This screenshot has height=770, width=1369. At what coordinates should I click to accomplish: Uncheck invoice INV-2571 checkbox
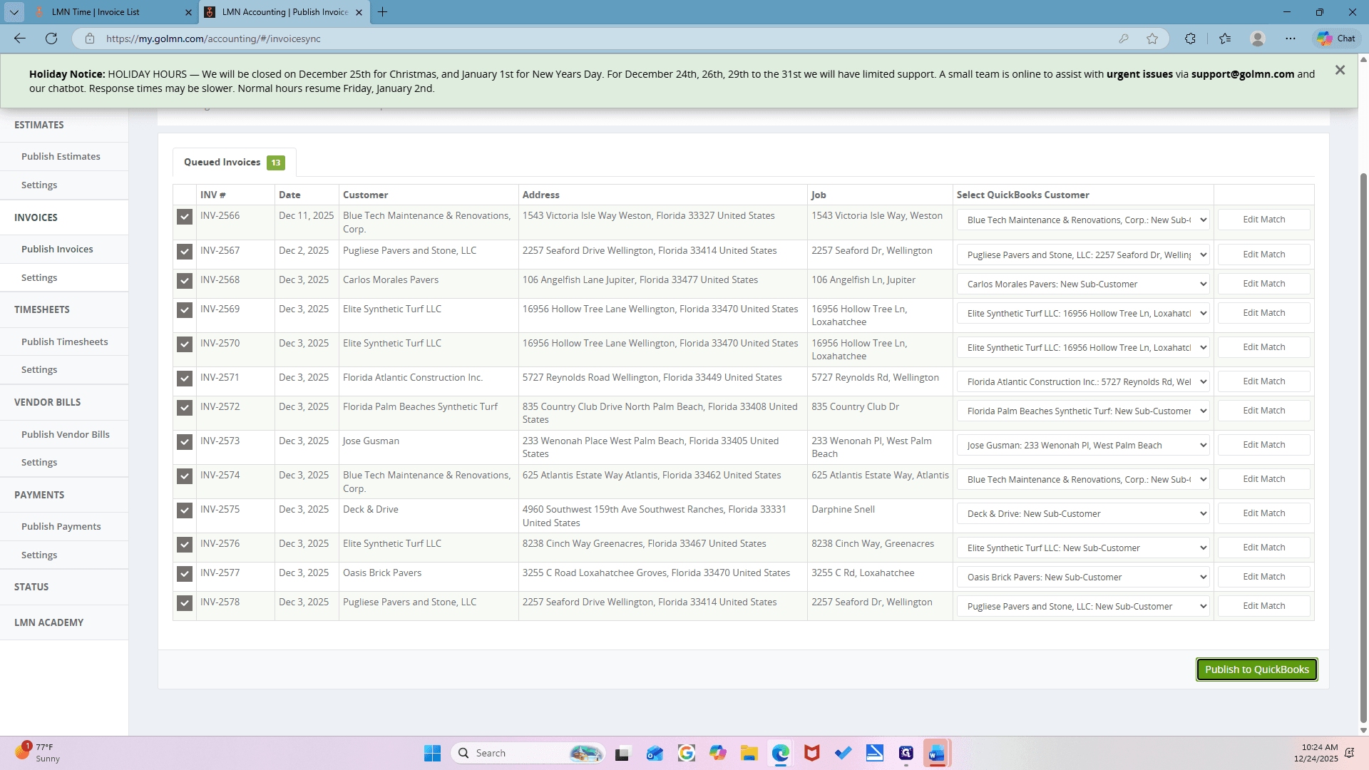pos(185,379)
